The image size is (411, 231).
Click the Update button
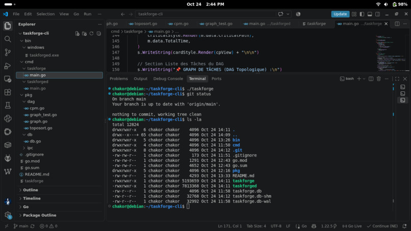[340, 14]
